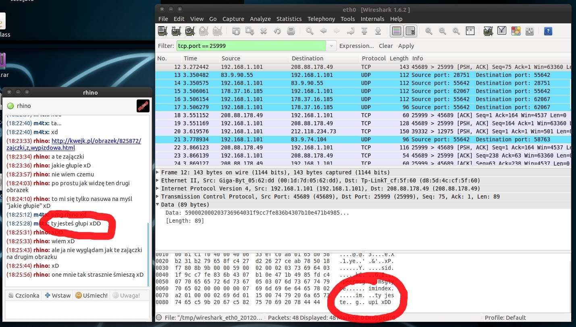Click the [Length: 89] line
Image resolution: width=576 pixels, height=327 pixels.
pyautogui.click(x=185, y=221)
